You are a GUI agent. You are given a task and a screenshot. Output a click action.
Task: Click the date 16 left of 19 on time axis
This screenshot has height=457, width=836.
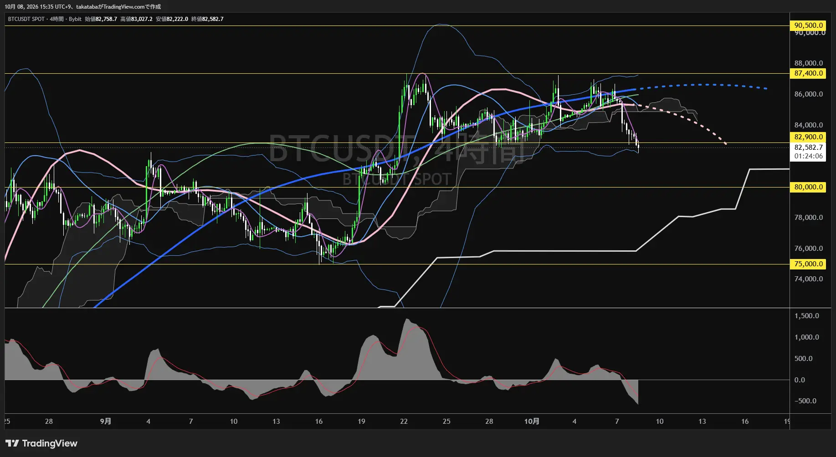[x=319, y=421]
